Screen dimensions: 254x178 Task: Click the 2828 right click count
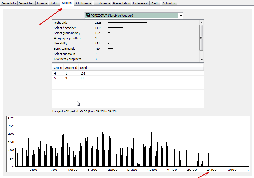click(x=98, y=23)
